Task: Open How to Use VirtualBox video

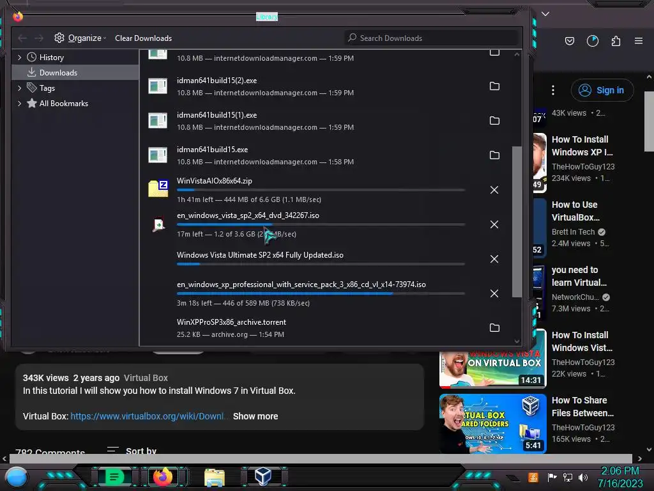Action: [x=575, y=211]
